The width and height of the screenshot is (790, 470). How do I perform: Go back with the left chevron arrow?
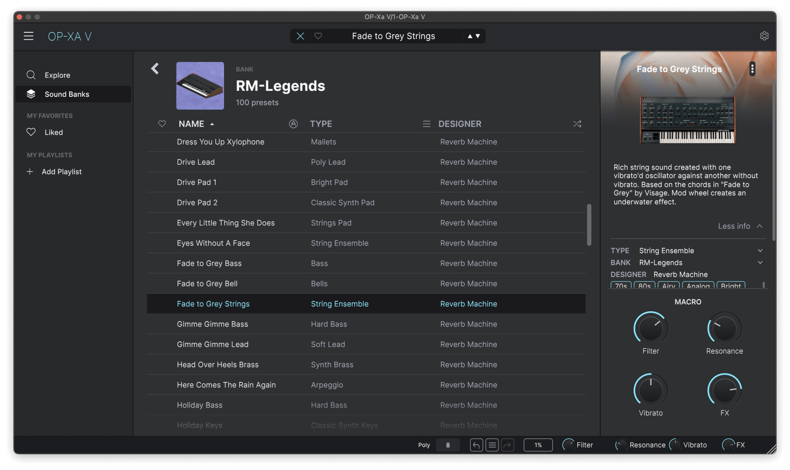point(155,69)
